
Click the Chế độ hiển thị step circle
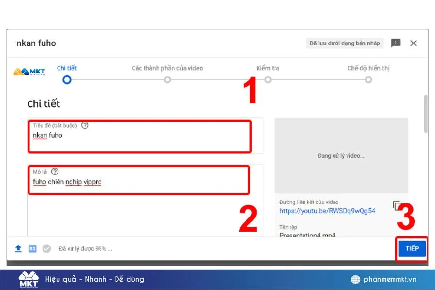[x=369, y=79]
